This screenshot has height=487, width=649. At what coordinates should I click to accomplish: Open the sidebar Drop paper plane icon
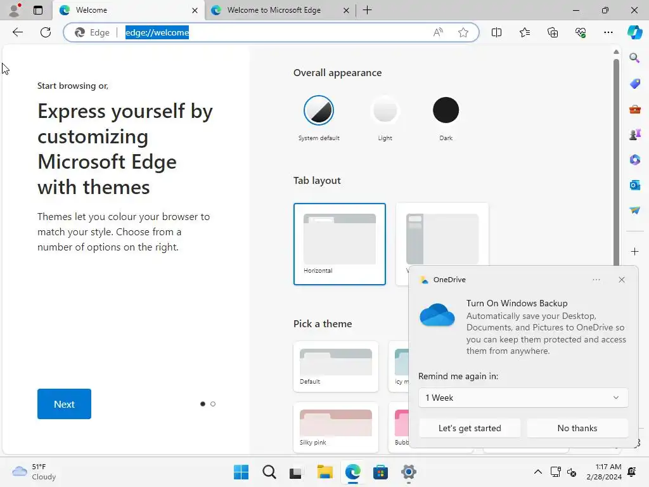634,211
